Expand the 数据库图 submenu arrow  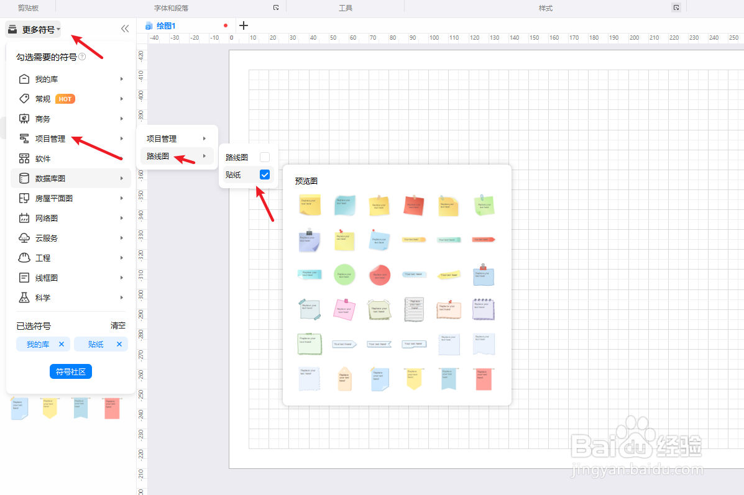coord(122,178)
